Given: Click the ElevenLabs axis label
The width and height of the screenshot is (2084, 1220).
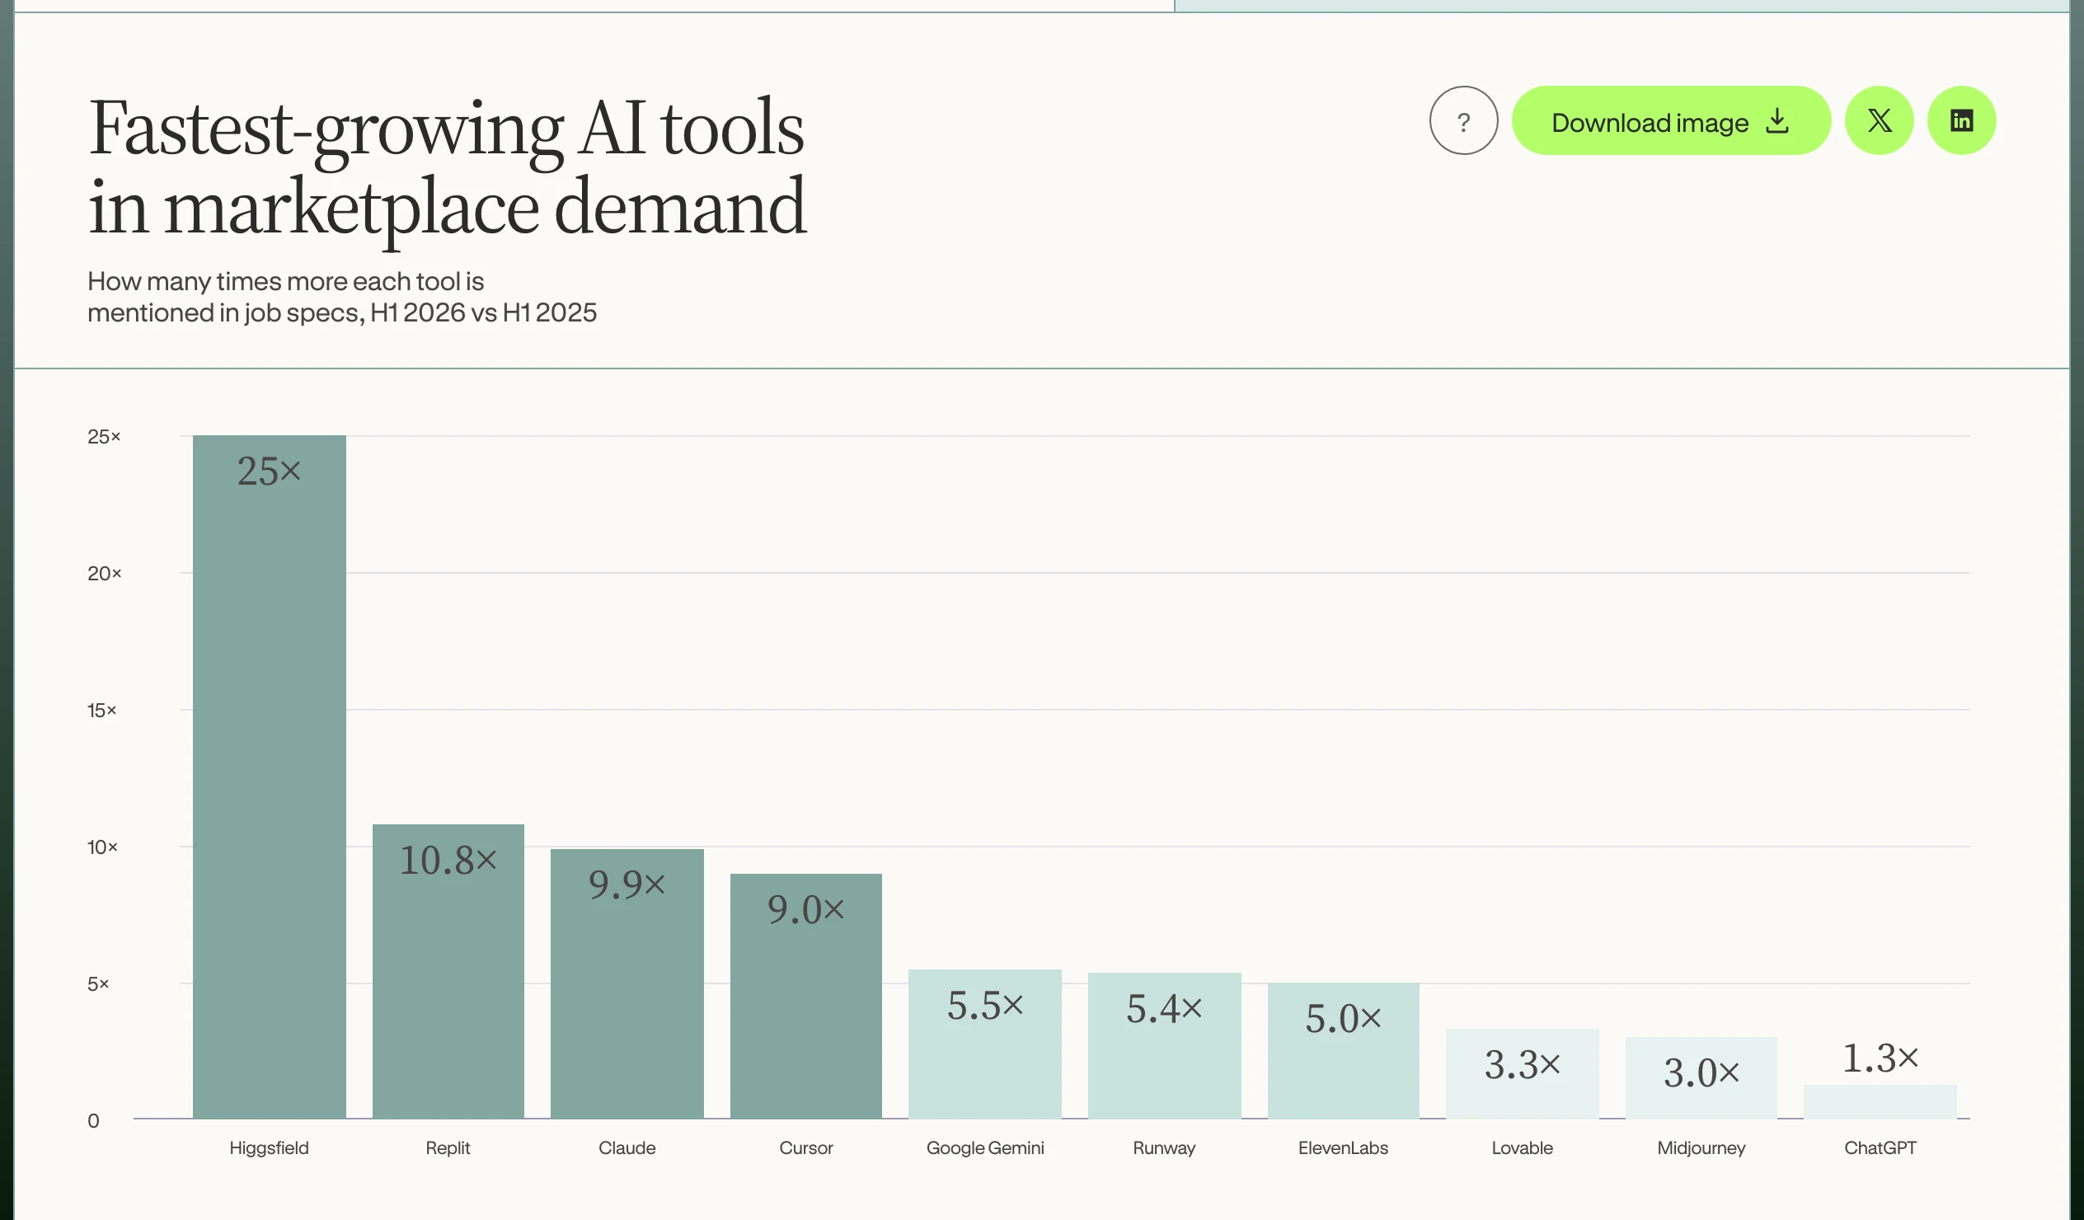Looking at the screenshot, I should coord(1343,1148).
